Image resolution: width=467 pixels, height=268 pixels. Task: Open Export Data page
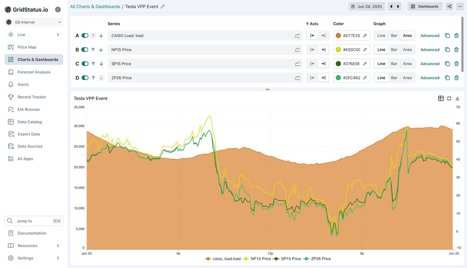pos(34,134)
